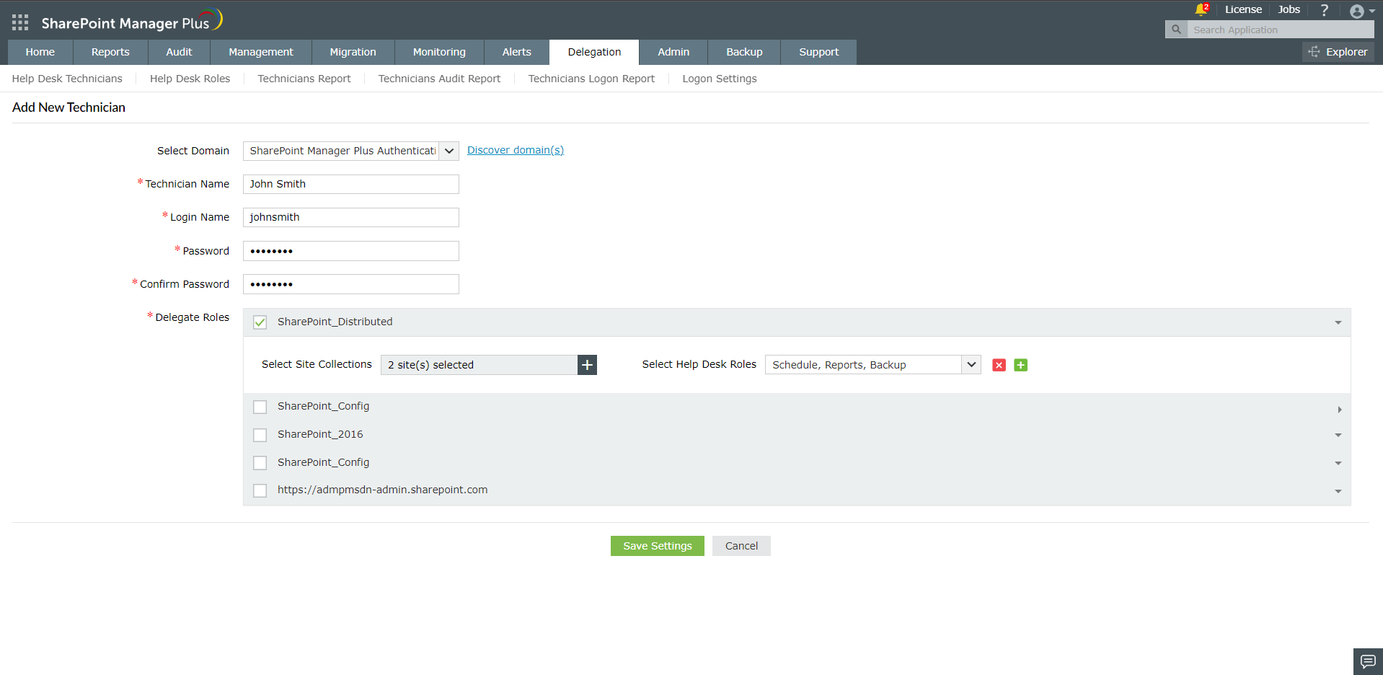Go to the Home tab

tap(40, 52)
